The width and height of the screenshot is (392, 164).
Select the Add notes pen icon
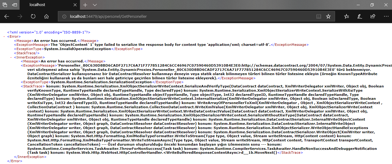coord(360,16)
